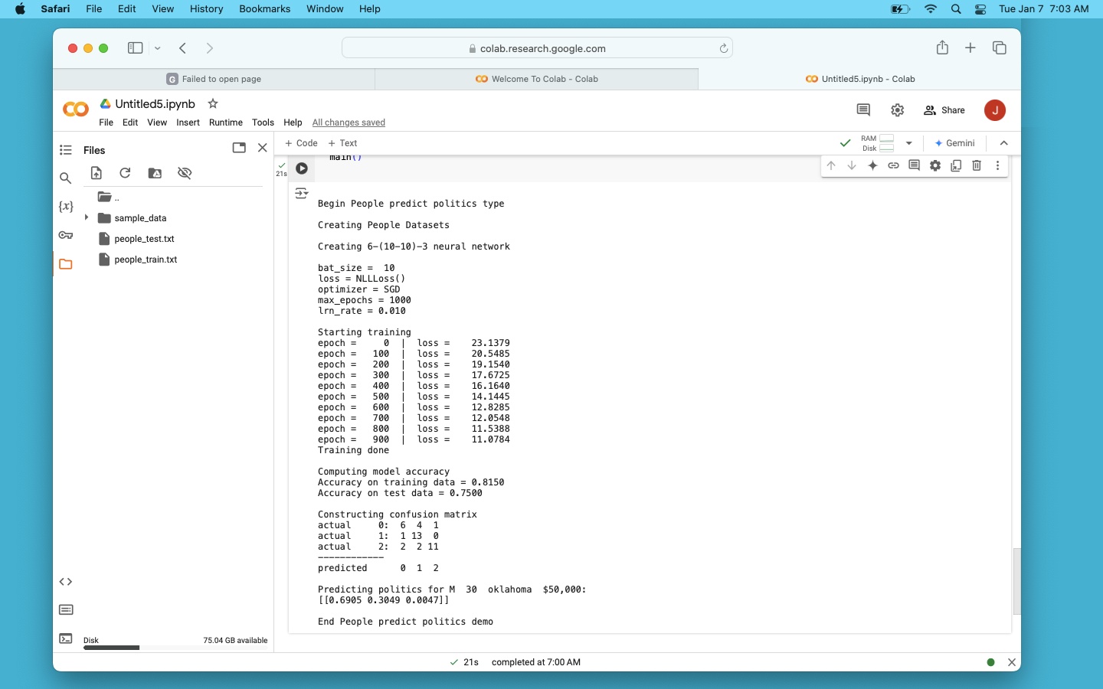Open the Table of contents sidebar icon

tap(66, 150)
